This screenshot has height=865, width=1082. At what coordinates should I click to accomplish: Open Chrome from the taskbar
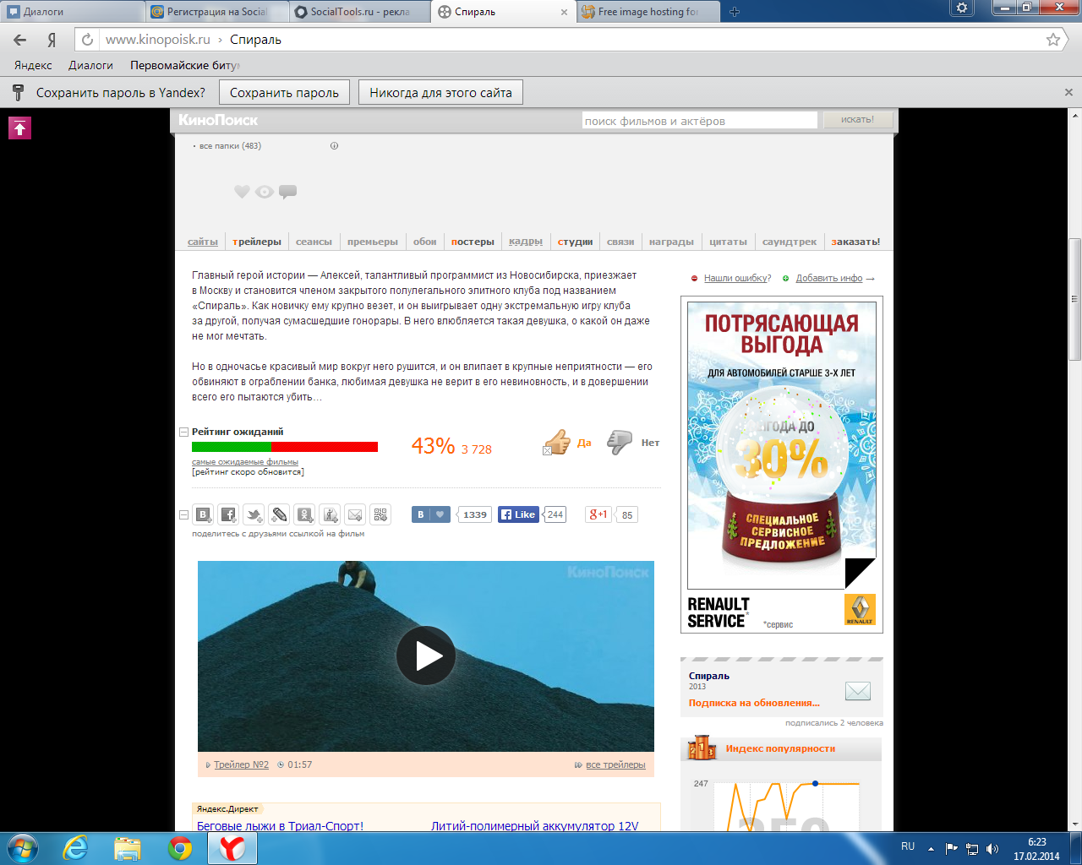point(179,847)
